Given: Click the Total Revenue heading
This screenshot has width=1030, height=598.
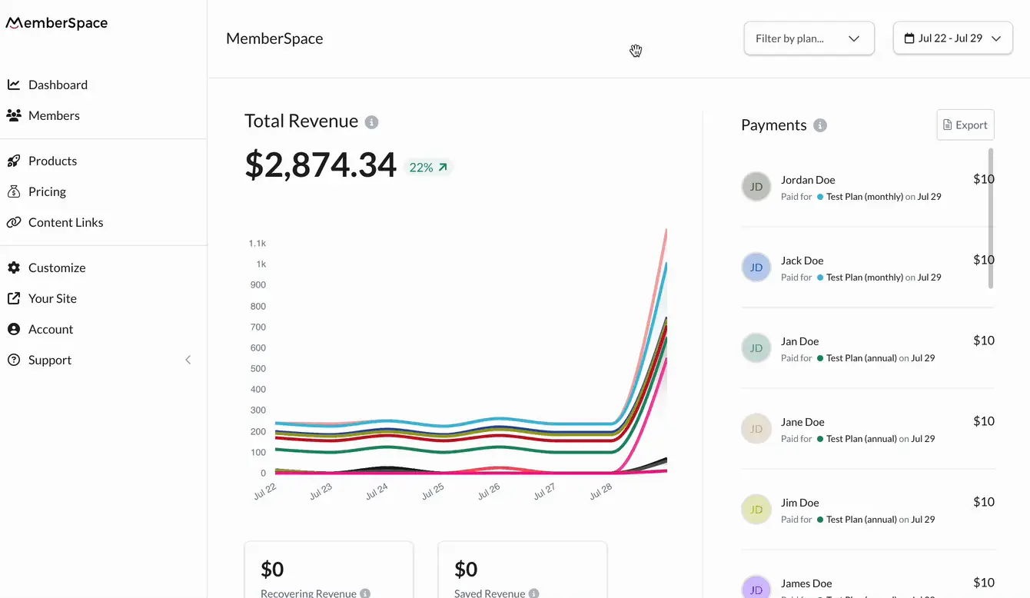Looking at the screenshot, I should (x=301, y=121).
